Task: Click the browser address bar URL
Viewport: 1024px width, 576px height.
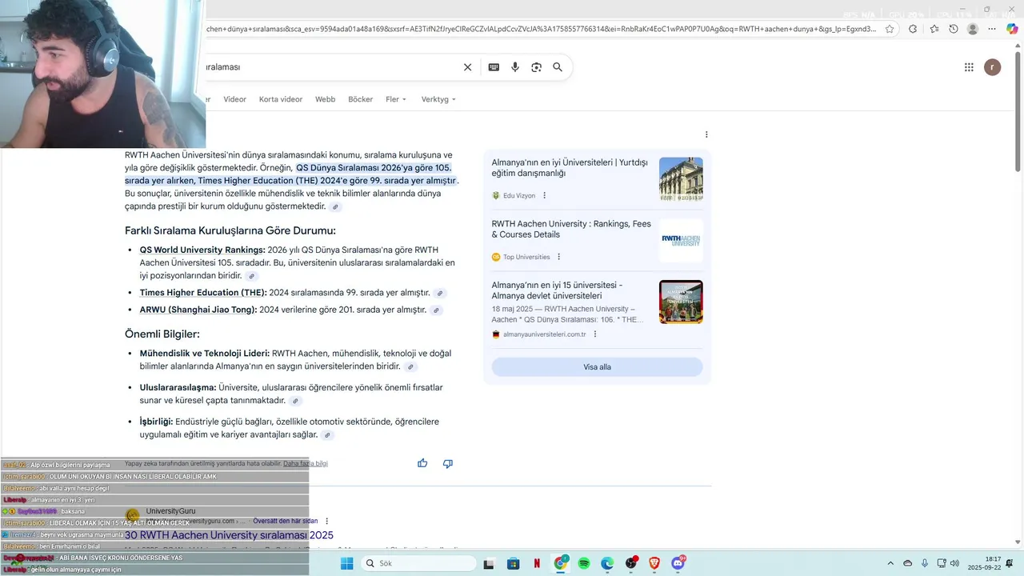Action: pos(540,29)
